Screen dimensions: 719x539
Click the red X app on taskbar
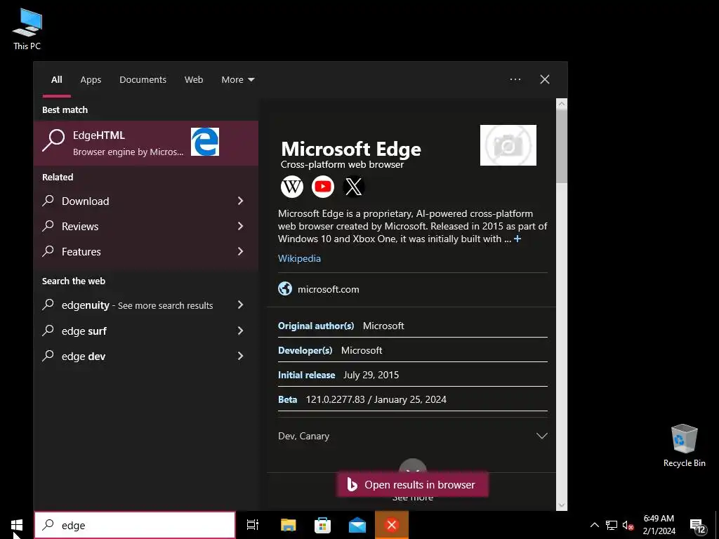coord(392,525)
